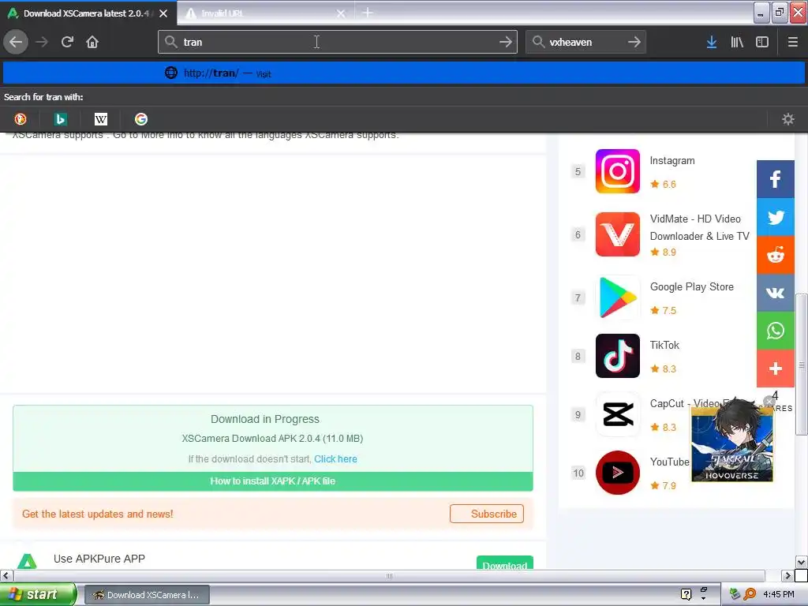The width and height of the screenshot is (808, 606).
Task: Open the Windows start menu
Action: pyautogui.click(x=38, y=594)
